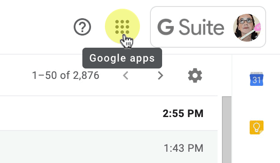Go to newer messages with left chevron
This screenshot has width=280, height=163.
[x=126, y=75]
